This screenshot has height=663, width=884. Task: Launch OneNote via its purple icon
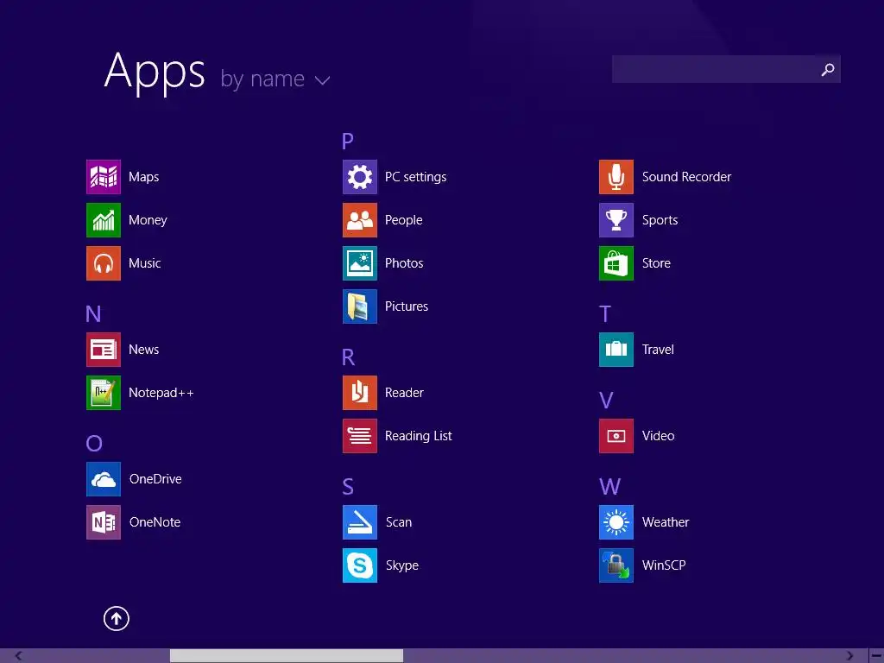[x=104, y=522]
